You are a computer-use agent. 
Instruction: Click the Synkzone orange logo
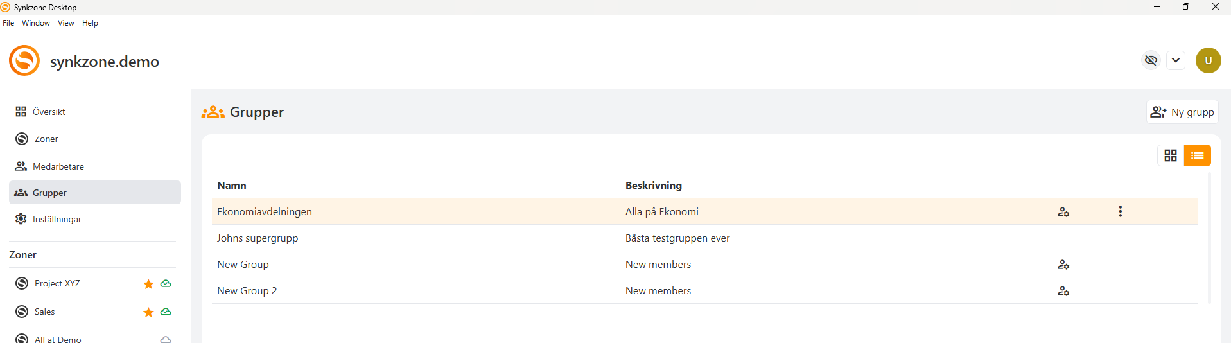pos(24,60)
